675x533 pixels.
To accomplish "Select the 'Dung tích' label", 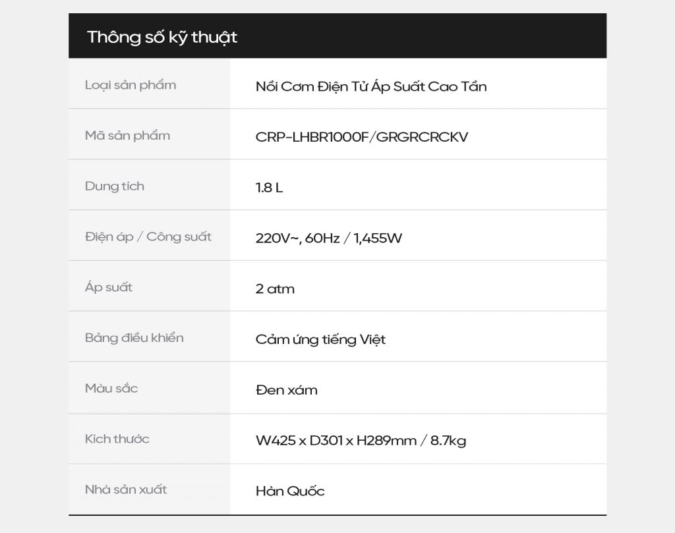I will click(115, 186).
